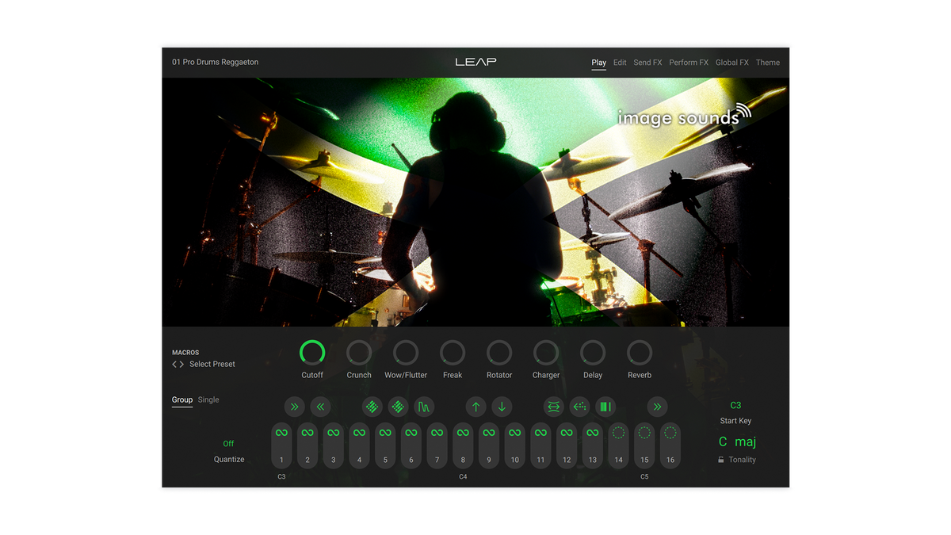Trigger sample pad 7

coord(437,445)
